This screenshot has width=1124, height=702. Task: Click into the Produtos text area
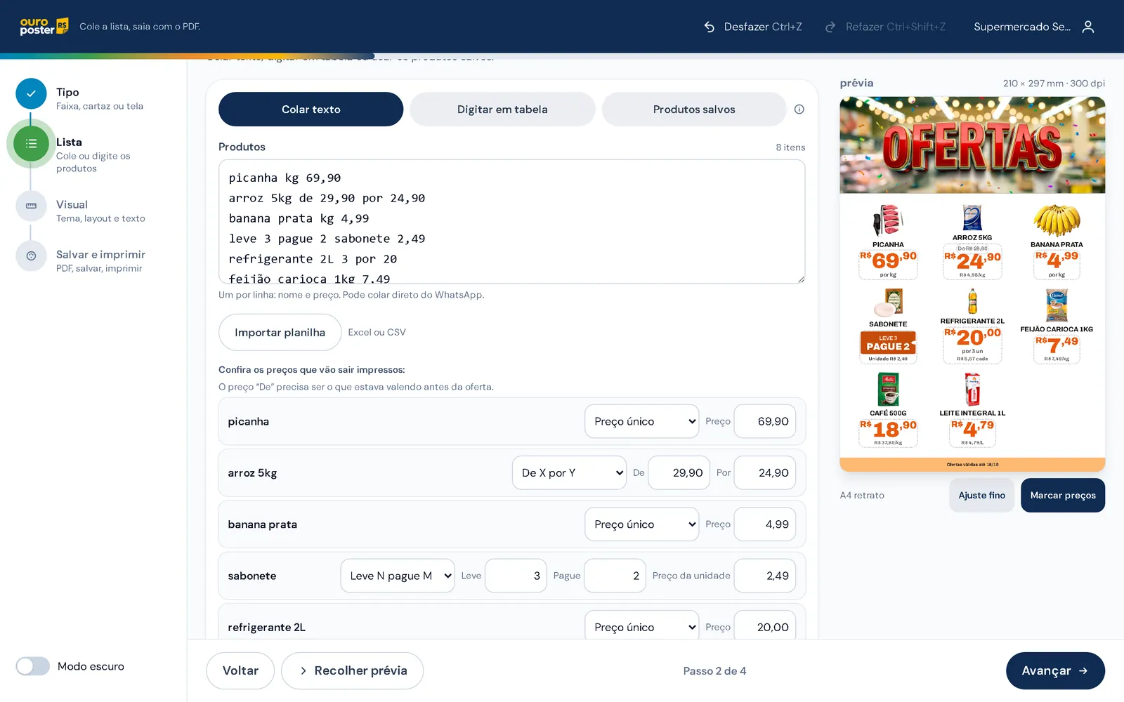(x=512, y=222)
